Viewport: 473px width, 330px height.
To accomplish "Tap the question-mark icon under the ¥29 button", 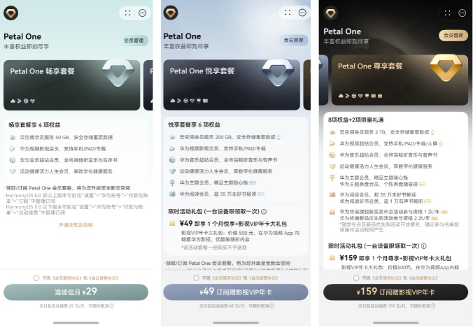I will coord(112,306).
